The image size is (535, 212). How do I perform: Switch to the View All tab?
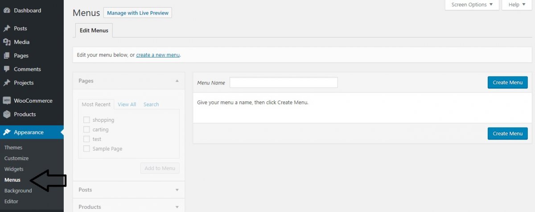[x=127, y=104]
